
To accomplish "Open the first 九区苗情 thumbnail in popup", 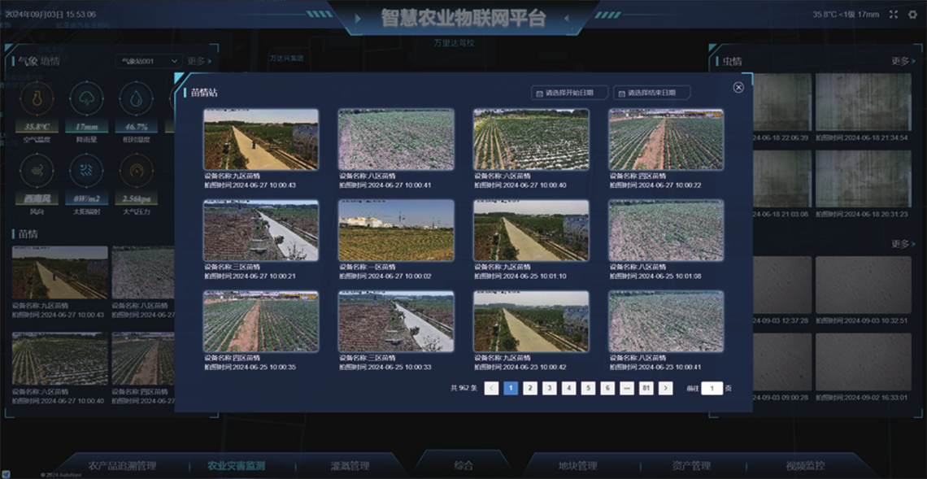I will pyautogui.click(x=260, y=140).
